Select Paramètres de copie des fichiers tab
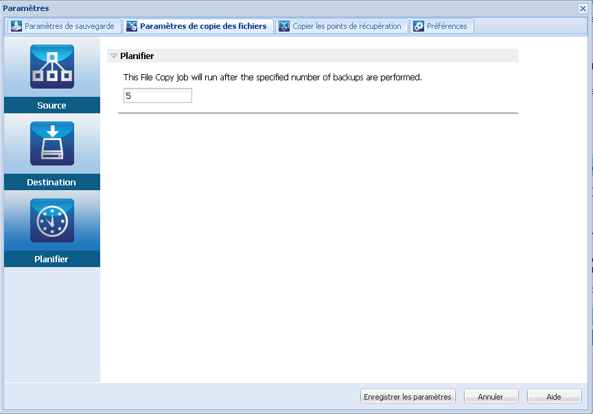 (198, 26)
